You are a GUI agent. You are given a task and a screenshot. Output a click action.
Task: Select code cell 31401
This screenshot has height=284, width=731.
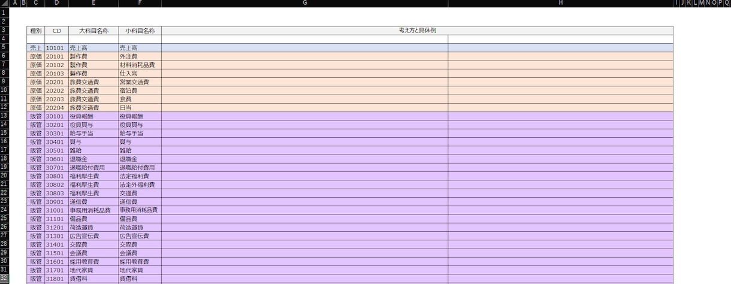click(x=56, y=245)
